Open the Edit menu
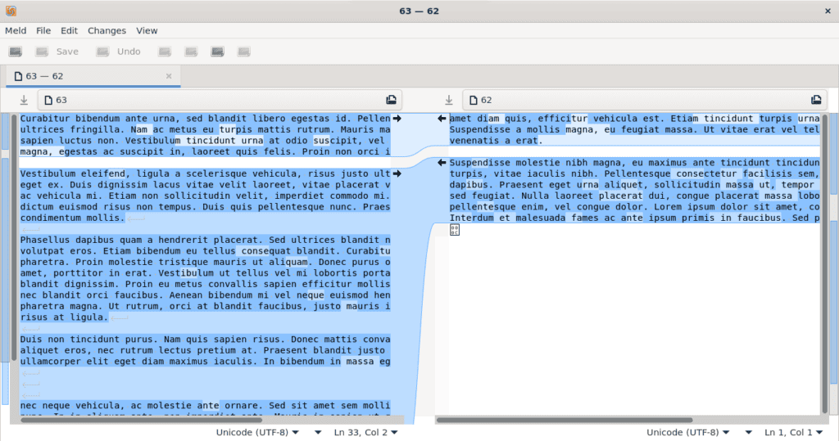Image resolution: width=839 pixels, height=441 pixels. point(69,30)
